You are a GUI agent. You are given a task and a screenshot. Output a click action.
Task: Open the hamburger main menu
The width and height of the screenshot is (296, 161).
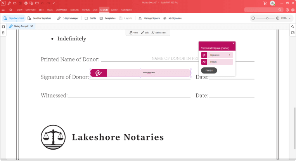[3, 9]
